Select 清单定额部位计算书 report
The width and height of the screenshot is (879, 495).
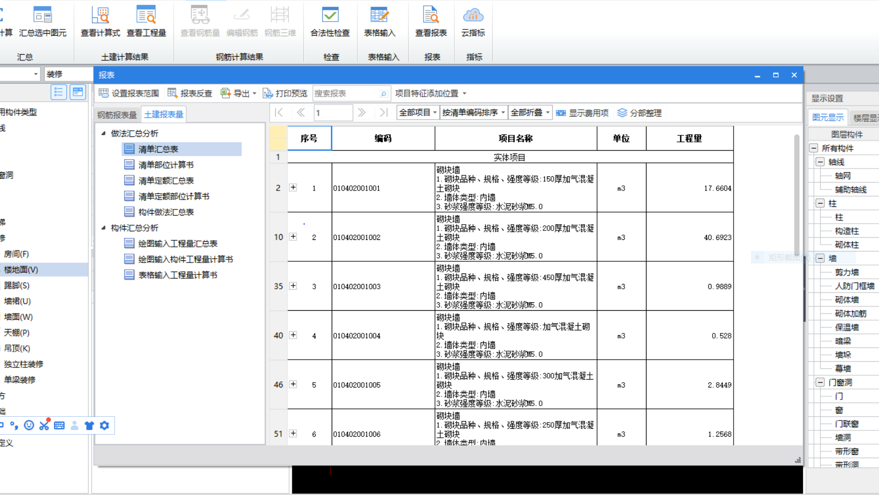[x=167, y=196]
